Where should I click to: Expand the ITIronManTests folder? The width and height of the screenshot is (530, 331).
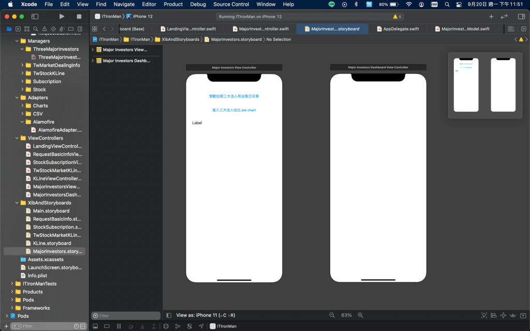pyautogui.click(x=12, y=284)
